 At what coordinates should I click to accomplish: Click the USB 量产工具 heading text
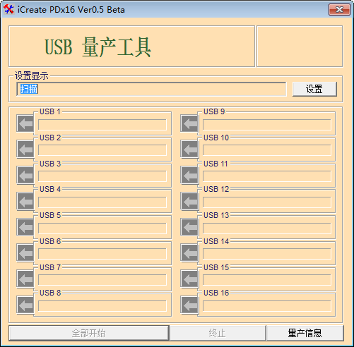98,47
